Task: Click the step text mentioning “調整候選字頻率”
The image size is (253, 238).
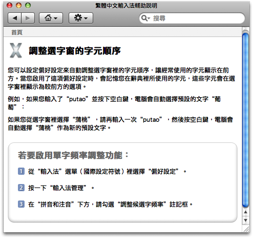Action: click(111, 205)
